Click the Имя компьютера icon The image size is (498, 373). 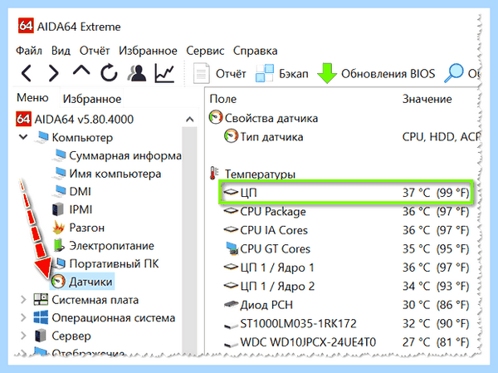coord(60,174)
